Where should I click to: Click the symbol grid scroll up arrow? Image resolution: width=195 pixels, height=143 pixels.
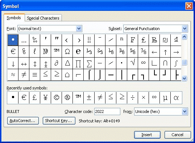[184, 37]
